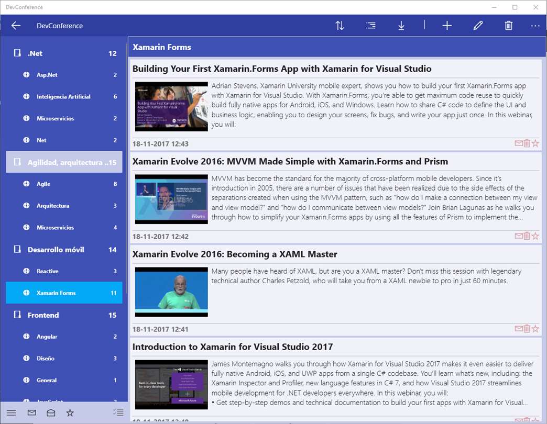Click the 18-11-2017 12:42 timestamp
Image resolution: width=547 pixels, height=424 pixels.
[x=160, y=236]
